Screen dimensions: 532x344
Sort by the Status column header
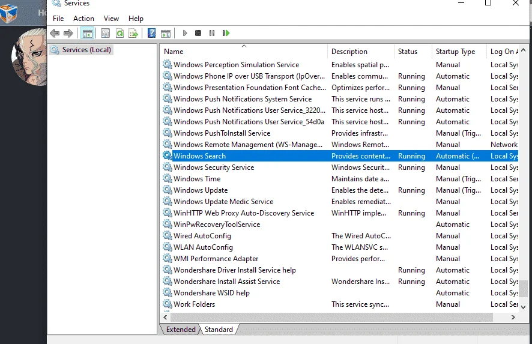coord(413,52)
